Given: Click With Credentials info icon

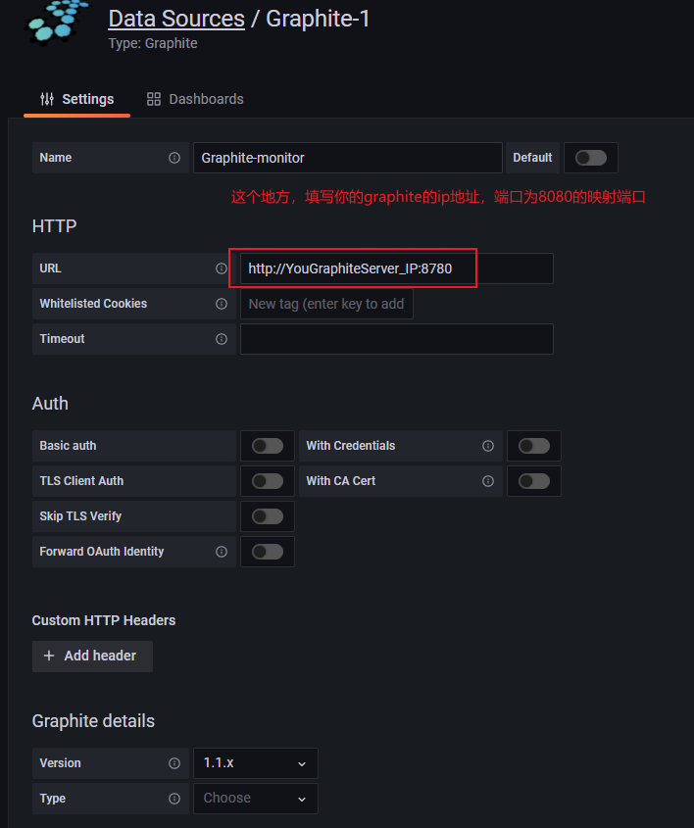Looking at the screenshot, I should point(488,446).
